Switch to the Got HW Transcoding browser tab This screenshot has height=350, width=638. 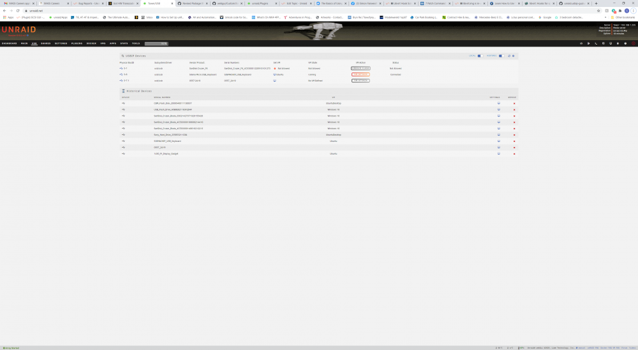(x=123, y=3)
